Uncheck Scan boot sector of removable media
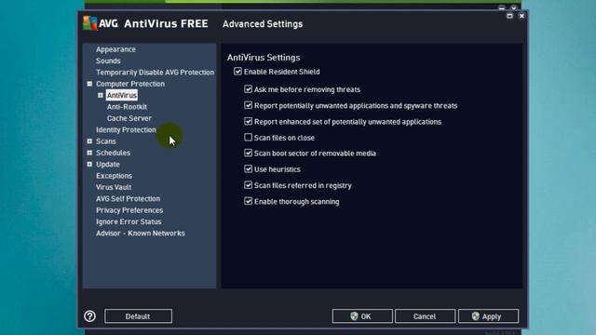The image size is (596, 335). 249,153
